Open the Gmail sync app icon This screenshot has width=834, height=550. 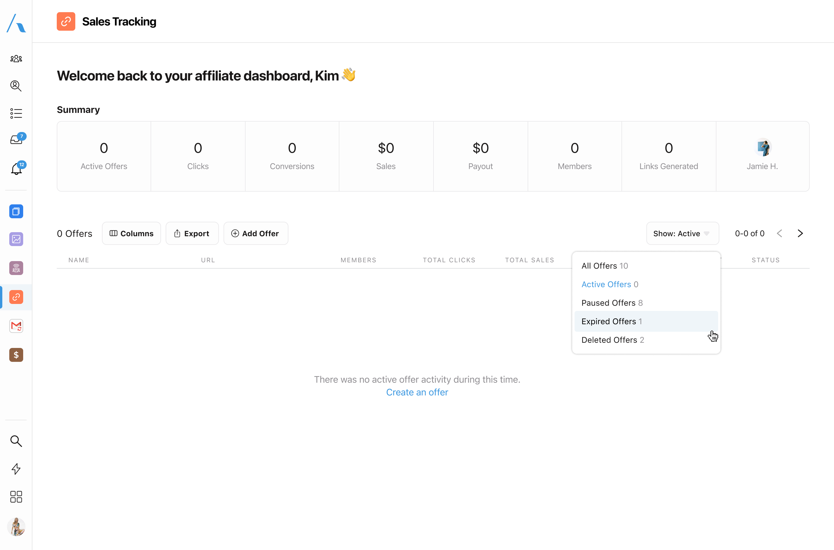[x=16, y=326]
